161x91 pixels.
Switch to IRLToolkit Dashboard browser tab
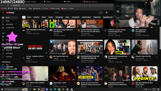click(33, 2)
